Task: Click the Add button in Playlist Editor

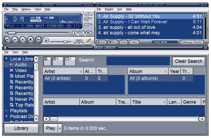Action: (102, 42)
